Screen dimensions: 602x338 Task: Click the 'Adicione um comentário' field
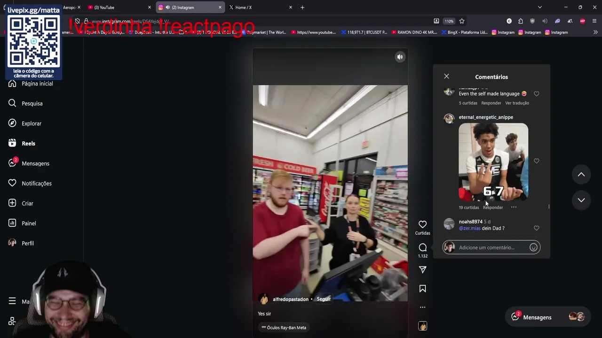pyautogui.click(x=491, y=247)
